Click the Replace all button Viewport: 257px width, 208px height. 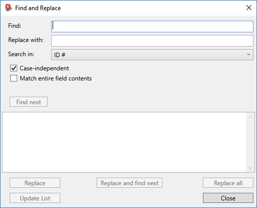[x=228, y=183]
